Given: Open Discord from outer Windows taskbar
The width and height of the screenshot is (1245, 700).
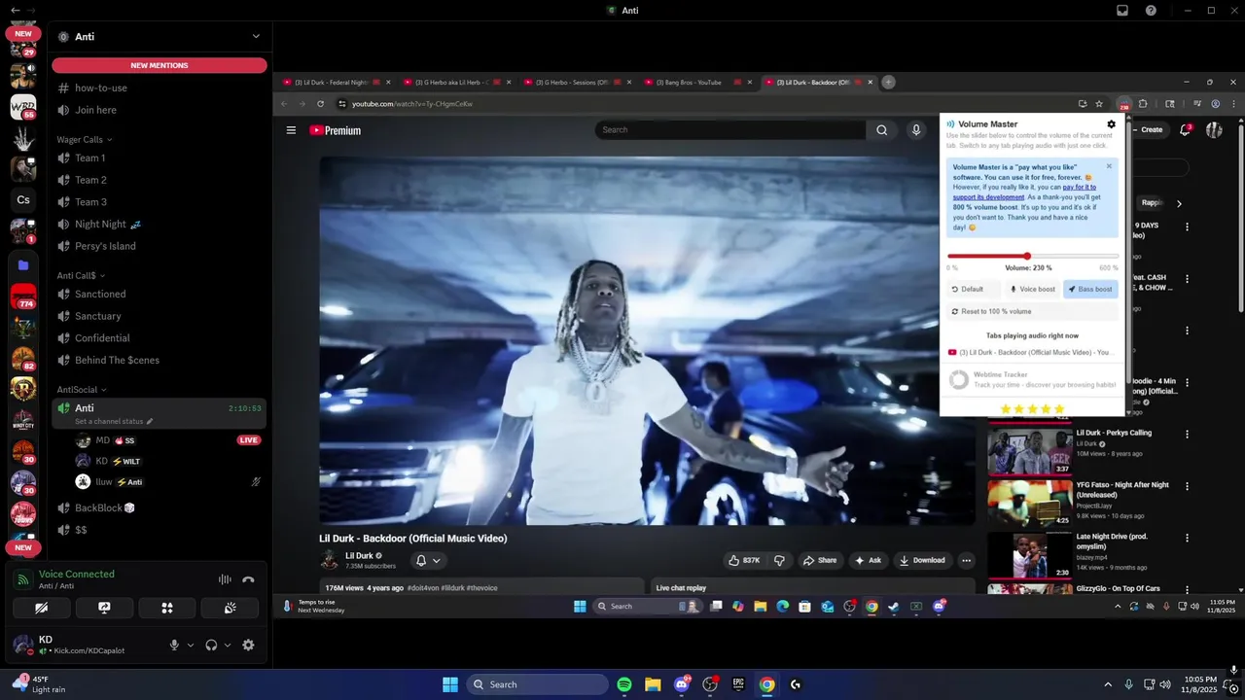Looking at the screenshot, I should click(x=682, y=684).
